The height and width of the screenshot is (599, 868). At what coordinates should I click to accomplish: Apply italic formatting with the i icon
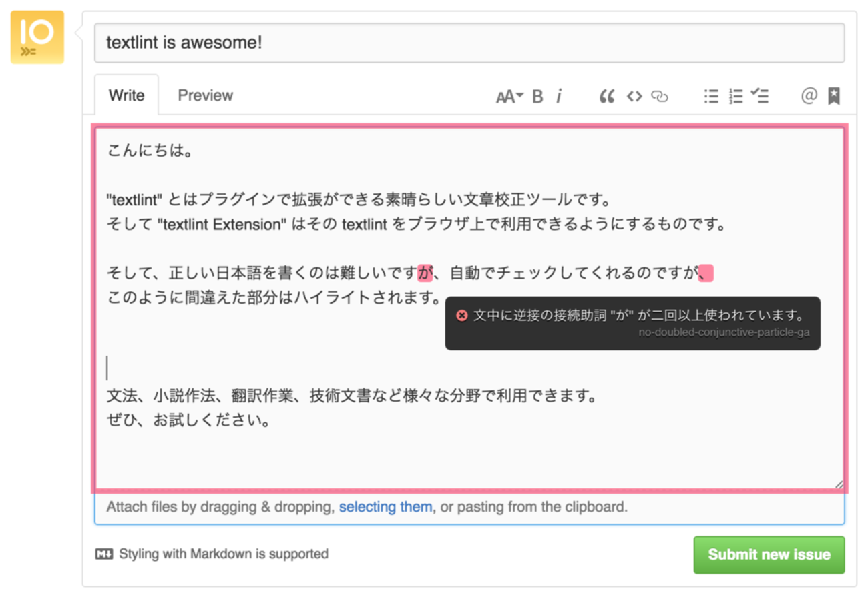(558, 97)
